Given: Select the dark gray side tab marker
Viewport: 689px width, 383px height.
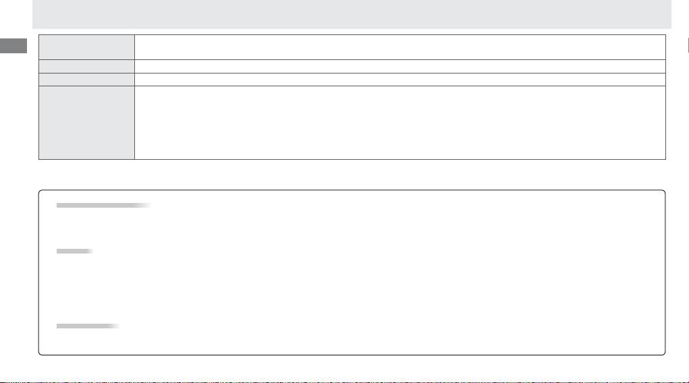Looking at the screenshot, I should click(13, 46).
